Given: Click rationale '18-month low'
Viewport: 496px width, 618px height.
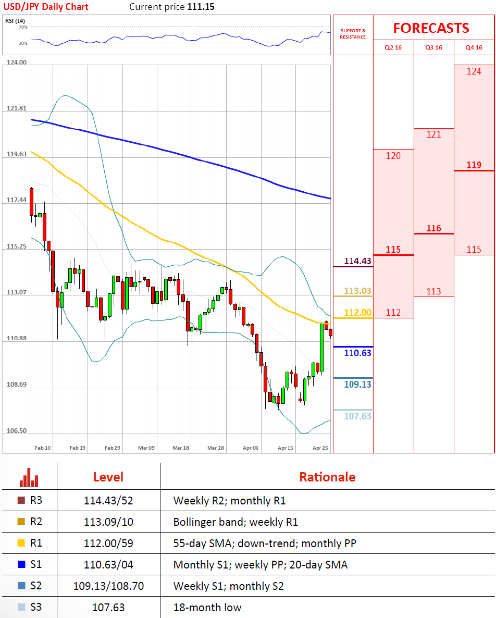Looking at the screenshot, I should (207, 607).
